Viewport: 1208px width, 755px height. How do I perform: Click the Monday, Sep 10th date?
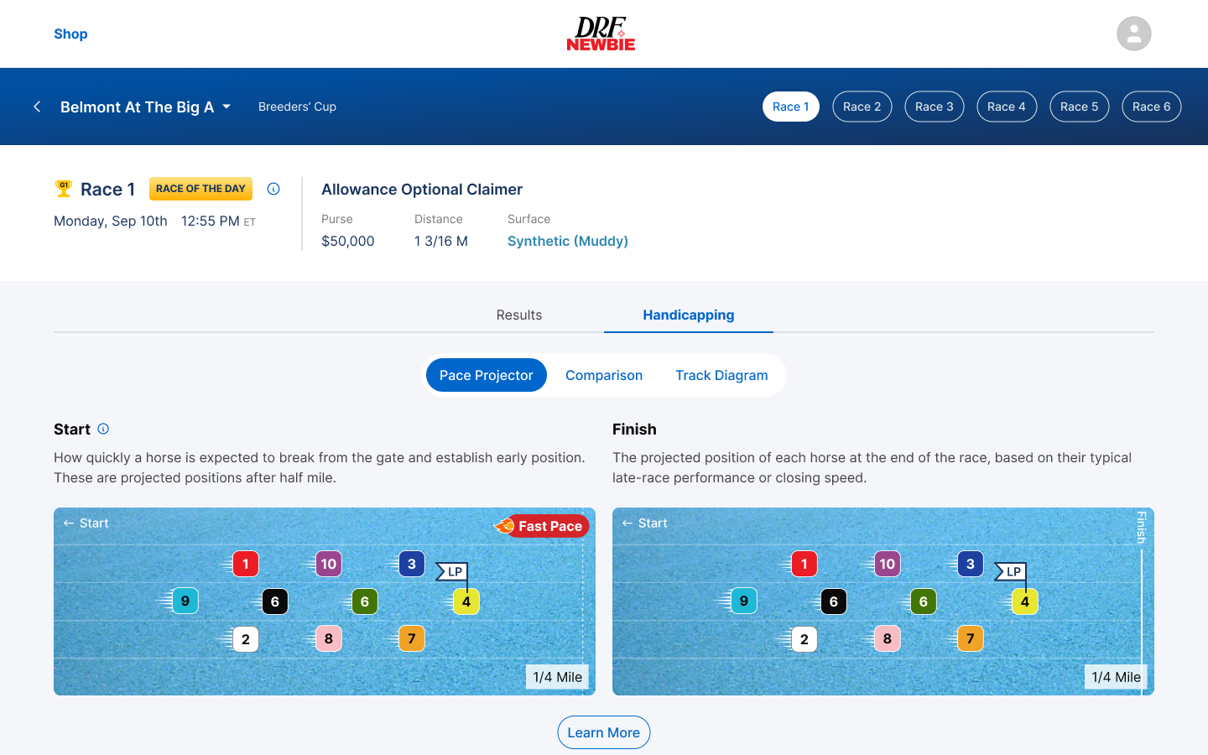111,221
